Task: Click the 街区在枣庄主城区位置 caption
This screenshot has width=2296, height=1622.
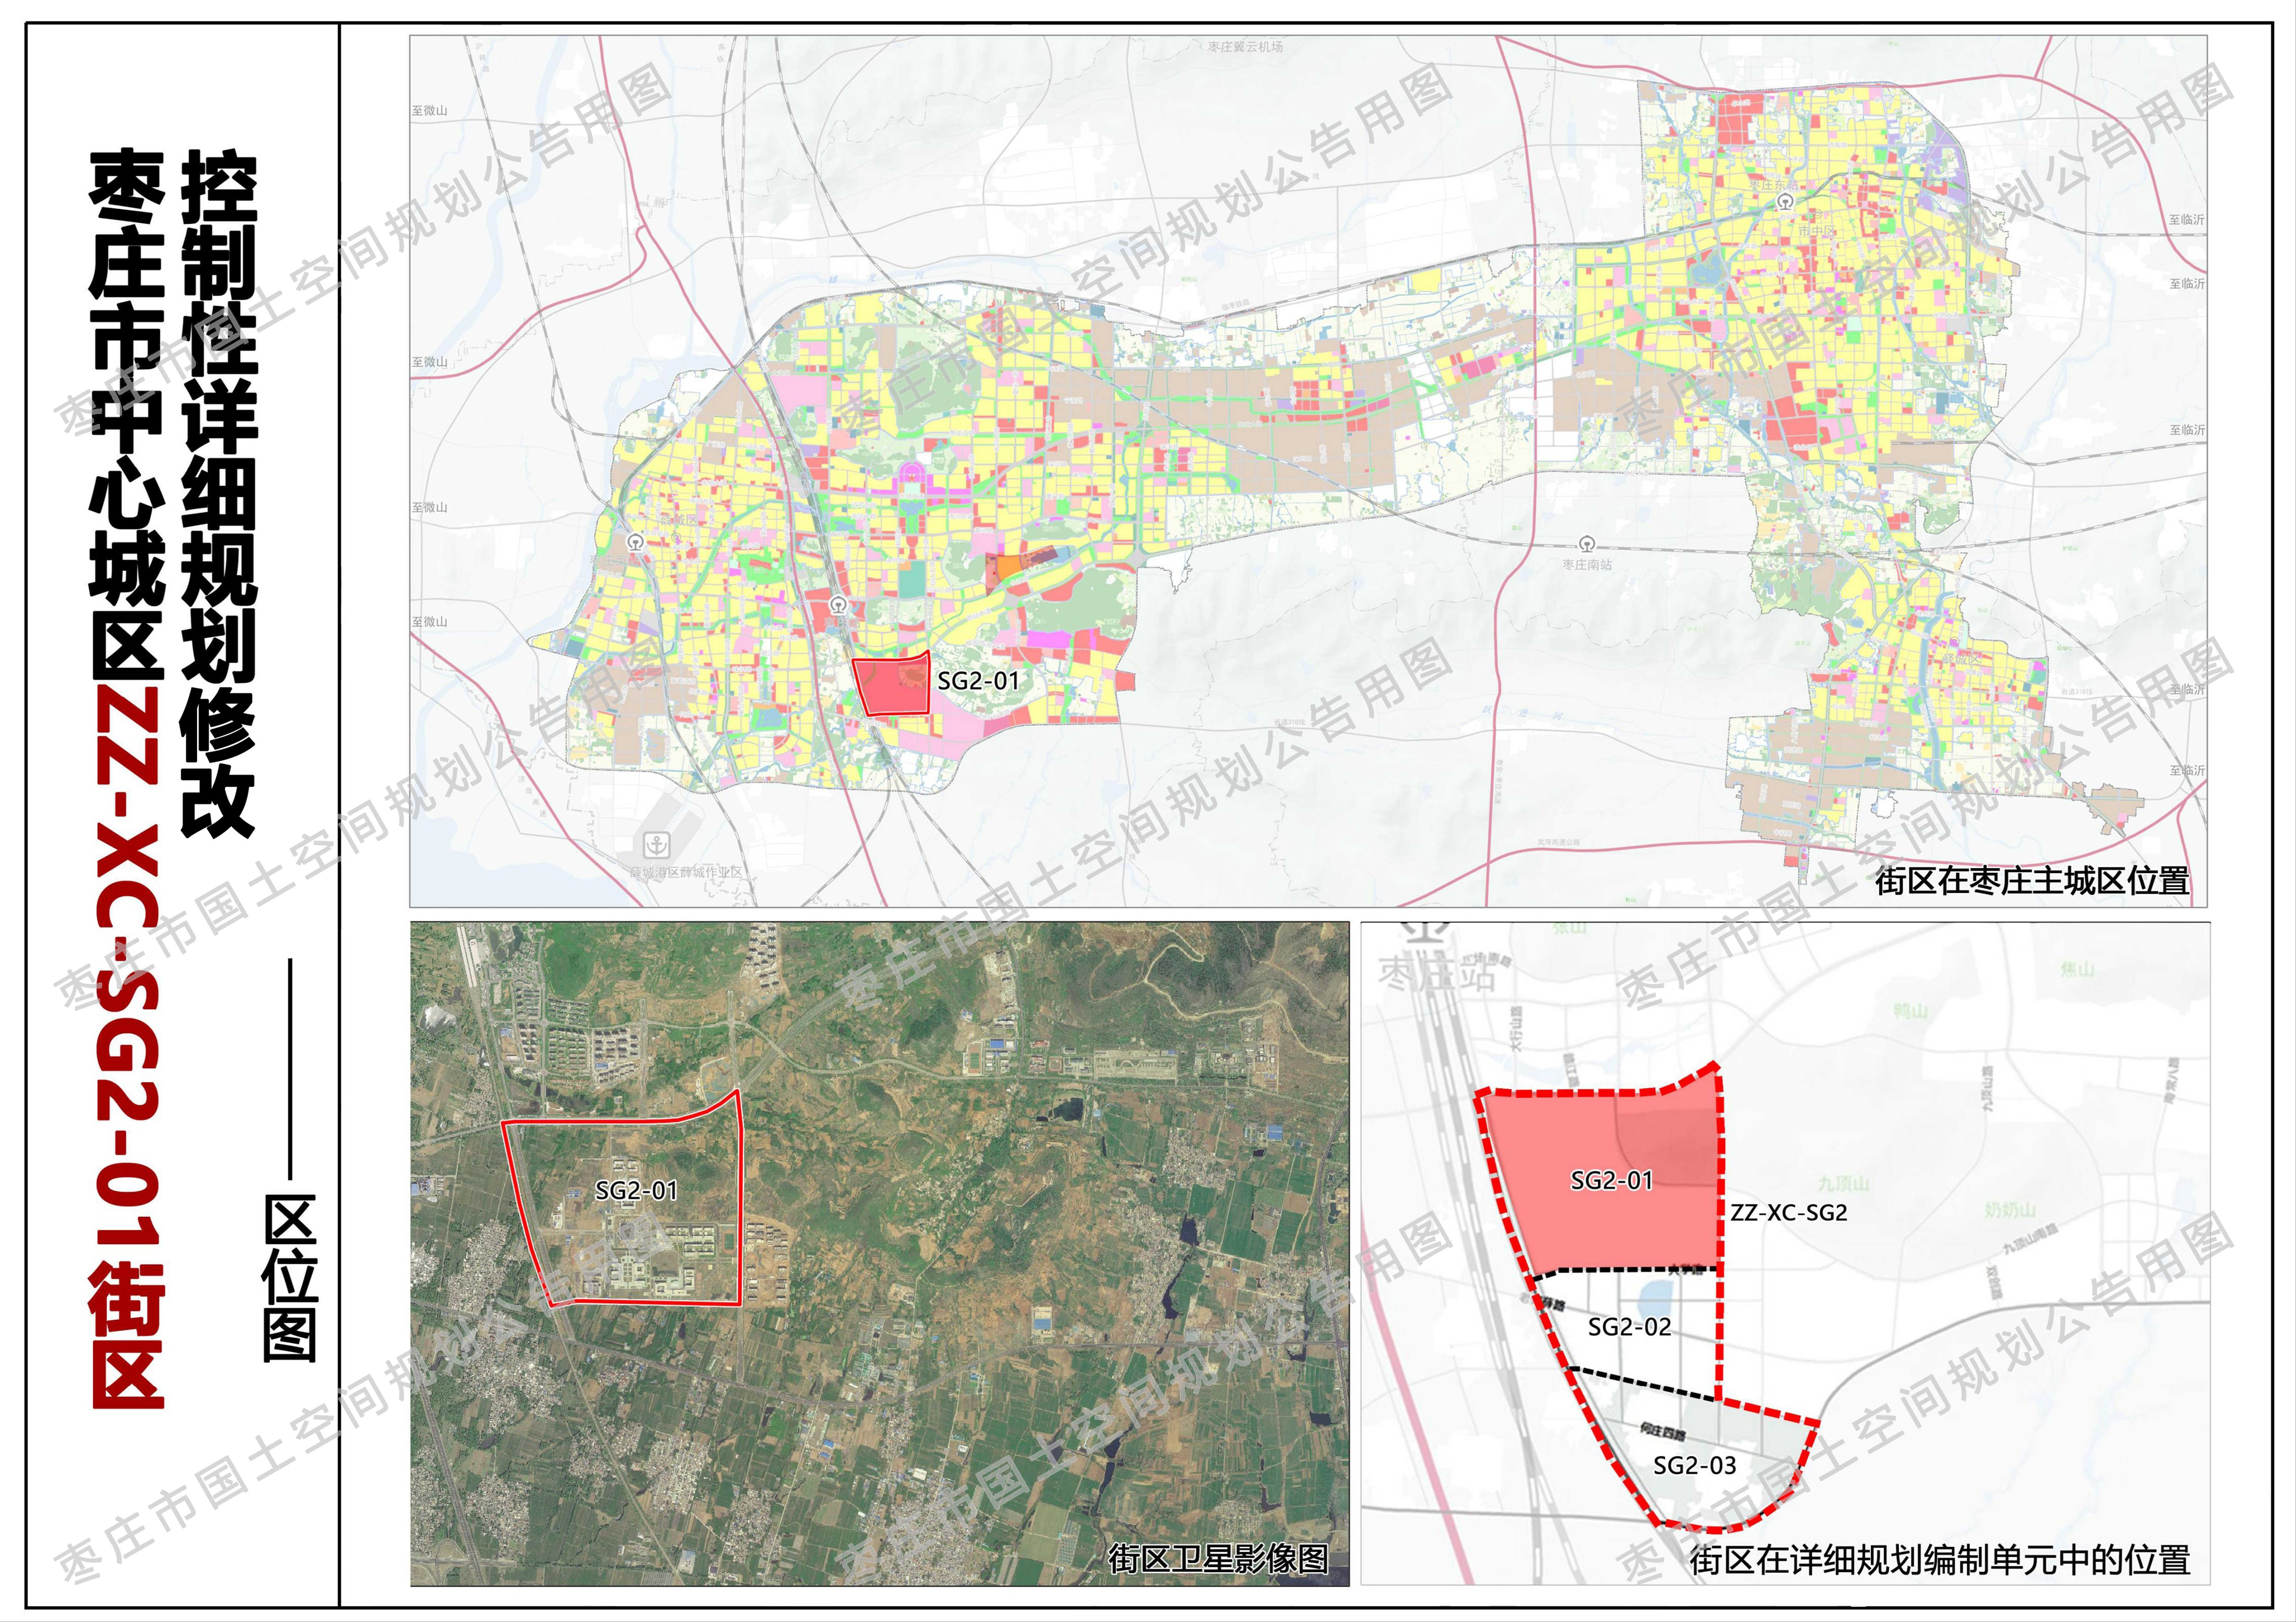Action: [x=2032, y=881]
